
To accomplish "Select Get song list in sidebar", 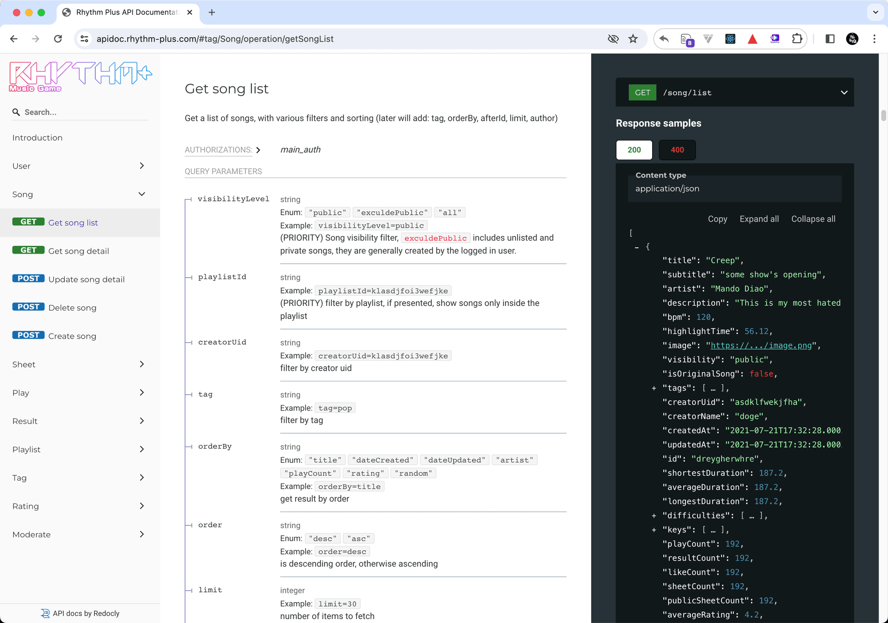I will point(80,223).
